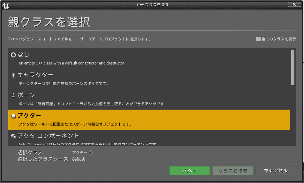The height and width of the screenshot is (183, 304).
Task: Close the C++ クラスを追加 dialog
Action: (294, 4)
